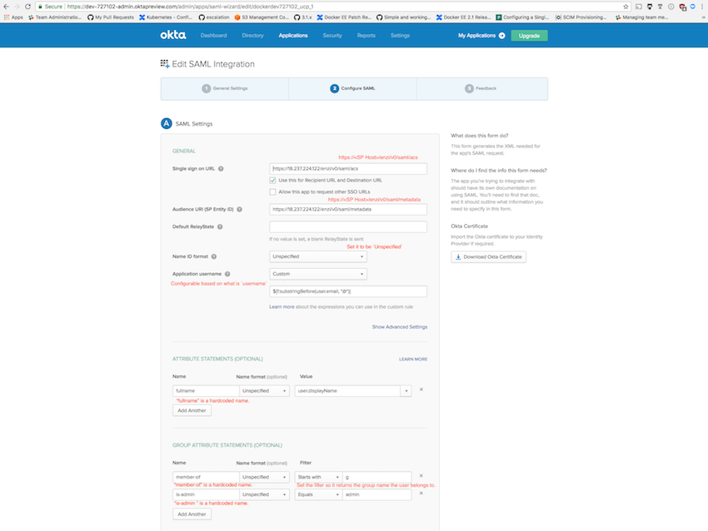Change the Starts with filter dropdown

(x=318, y=476)
